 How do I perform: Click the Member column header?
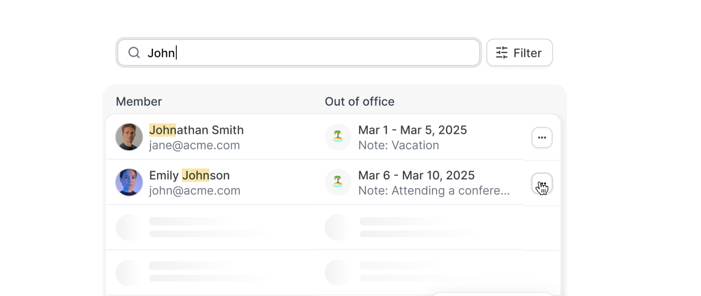[139, 102]
